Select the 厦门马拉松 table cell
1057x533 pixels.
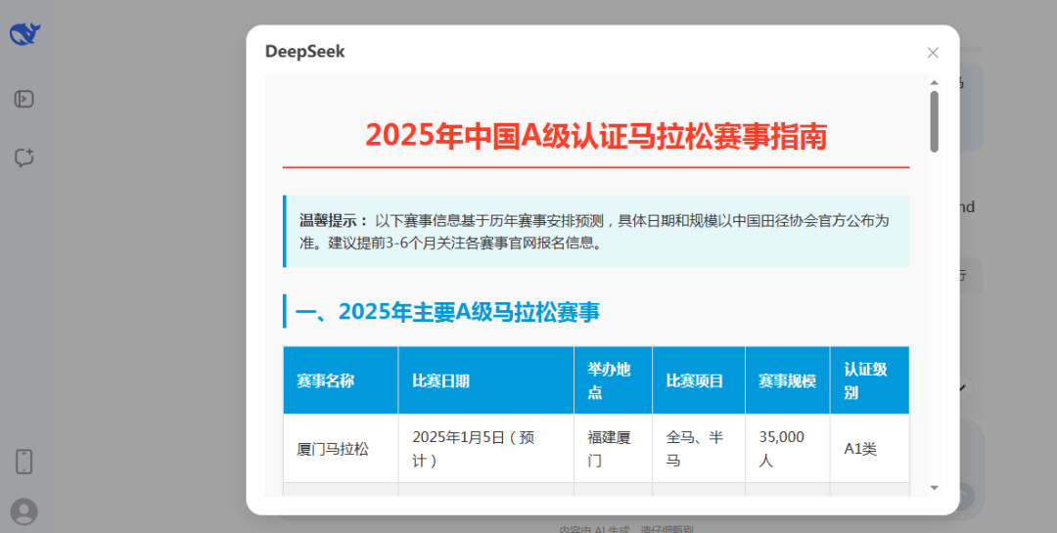[x=333, y=449]
